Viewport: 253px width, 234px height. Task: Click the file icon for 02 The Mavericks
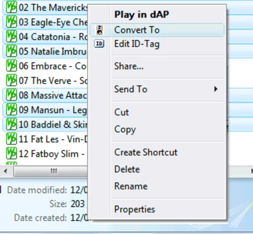pyautogui.click(x=11, y=8)
